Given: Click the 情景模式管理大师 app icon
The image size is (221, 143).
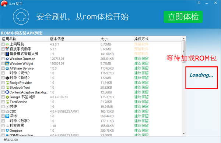Looking at the screenshot, I should coord(7,54).
